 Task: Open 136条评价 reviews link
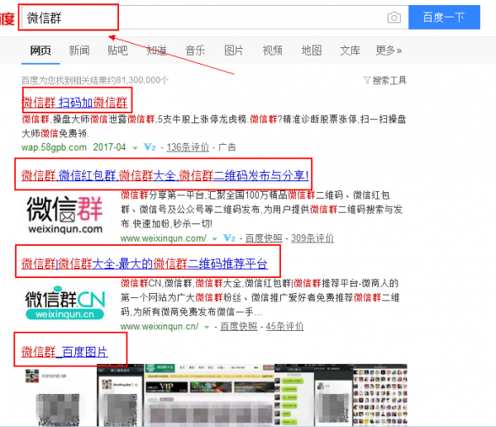(x=188, y=147)
